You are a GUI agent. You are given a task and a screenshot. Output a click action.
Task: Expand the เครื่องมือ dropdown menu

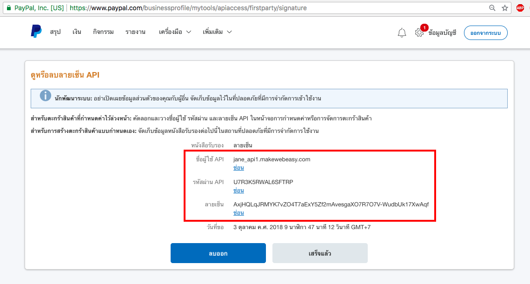(x=175, y=32)
